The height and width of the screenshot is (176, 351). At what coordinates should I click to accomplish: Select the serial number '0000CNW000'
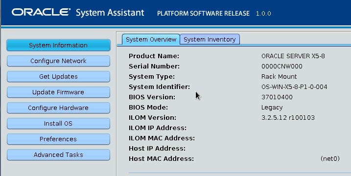pos(282,66)
